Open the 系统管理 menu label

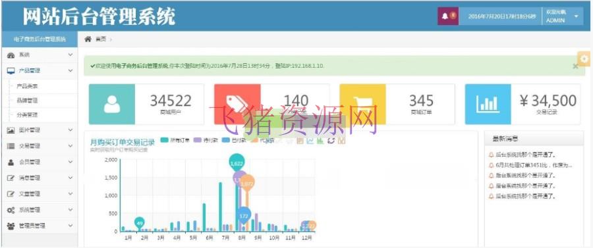(x=30, y=210)
